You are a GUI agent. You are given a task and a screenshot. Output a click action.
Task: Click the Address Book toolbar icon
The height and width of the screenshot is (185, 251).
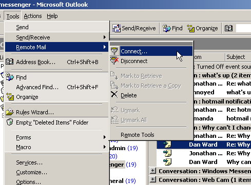[x=228, y=28]
